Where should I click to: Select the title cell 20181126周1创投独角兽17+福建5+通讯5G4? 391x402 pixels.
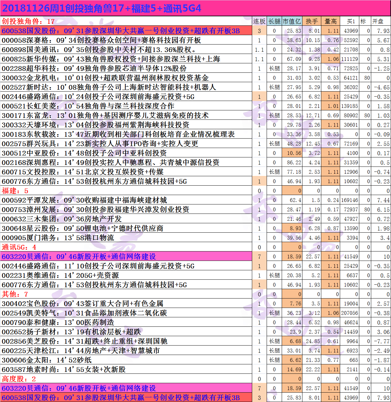(195, 8)
